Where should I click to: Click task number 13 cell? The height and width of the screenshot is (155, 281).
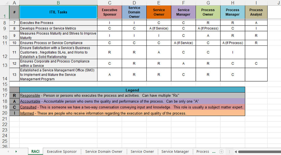pos(14,75)
